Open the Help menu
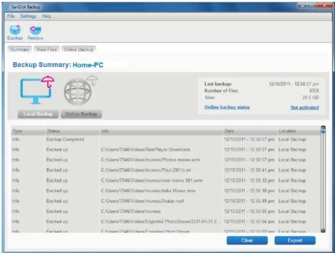Viewport: 335px width, 253px height. coord(46,16)
